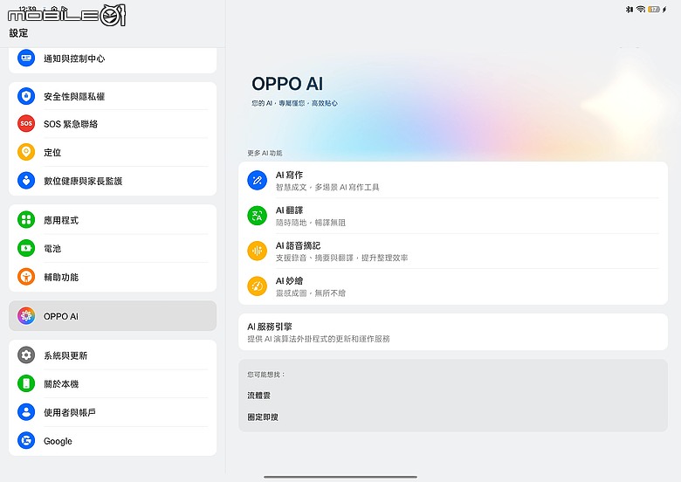Image resolution: width=681 pixels, height=482 pixels.
Task: Open the notification and control center icon
Action: (x=26, y=59)
